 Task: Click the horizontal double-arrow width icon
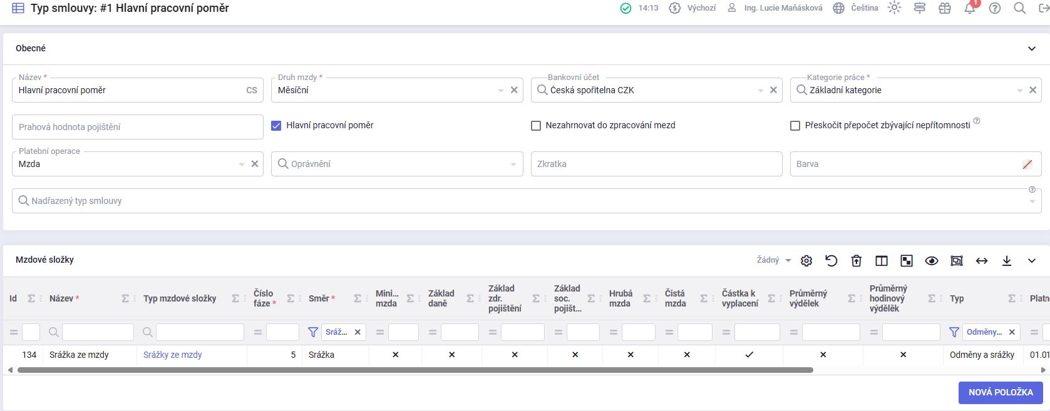tap(982, 261)
